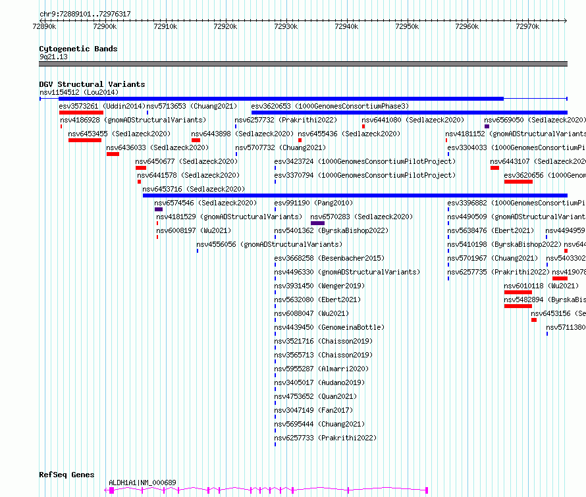Screen dimensions: 586x497
Task: Select nsv5638476 (Ebert2021) label
Action: pyautogui.click(x=491, y=230)
